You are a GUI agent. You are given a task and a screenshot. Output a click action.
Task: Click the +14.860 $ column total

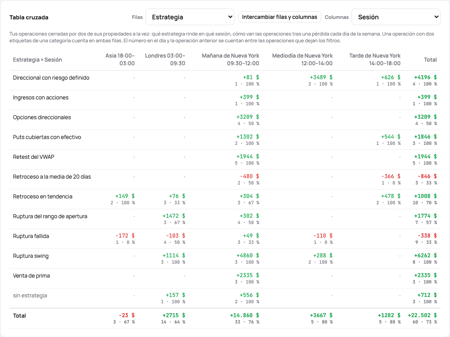244,315
